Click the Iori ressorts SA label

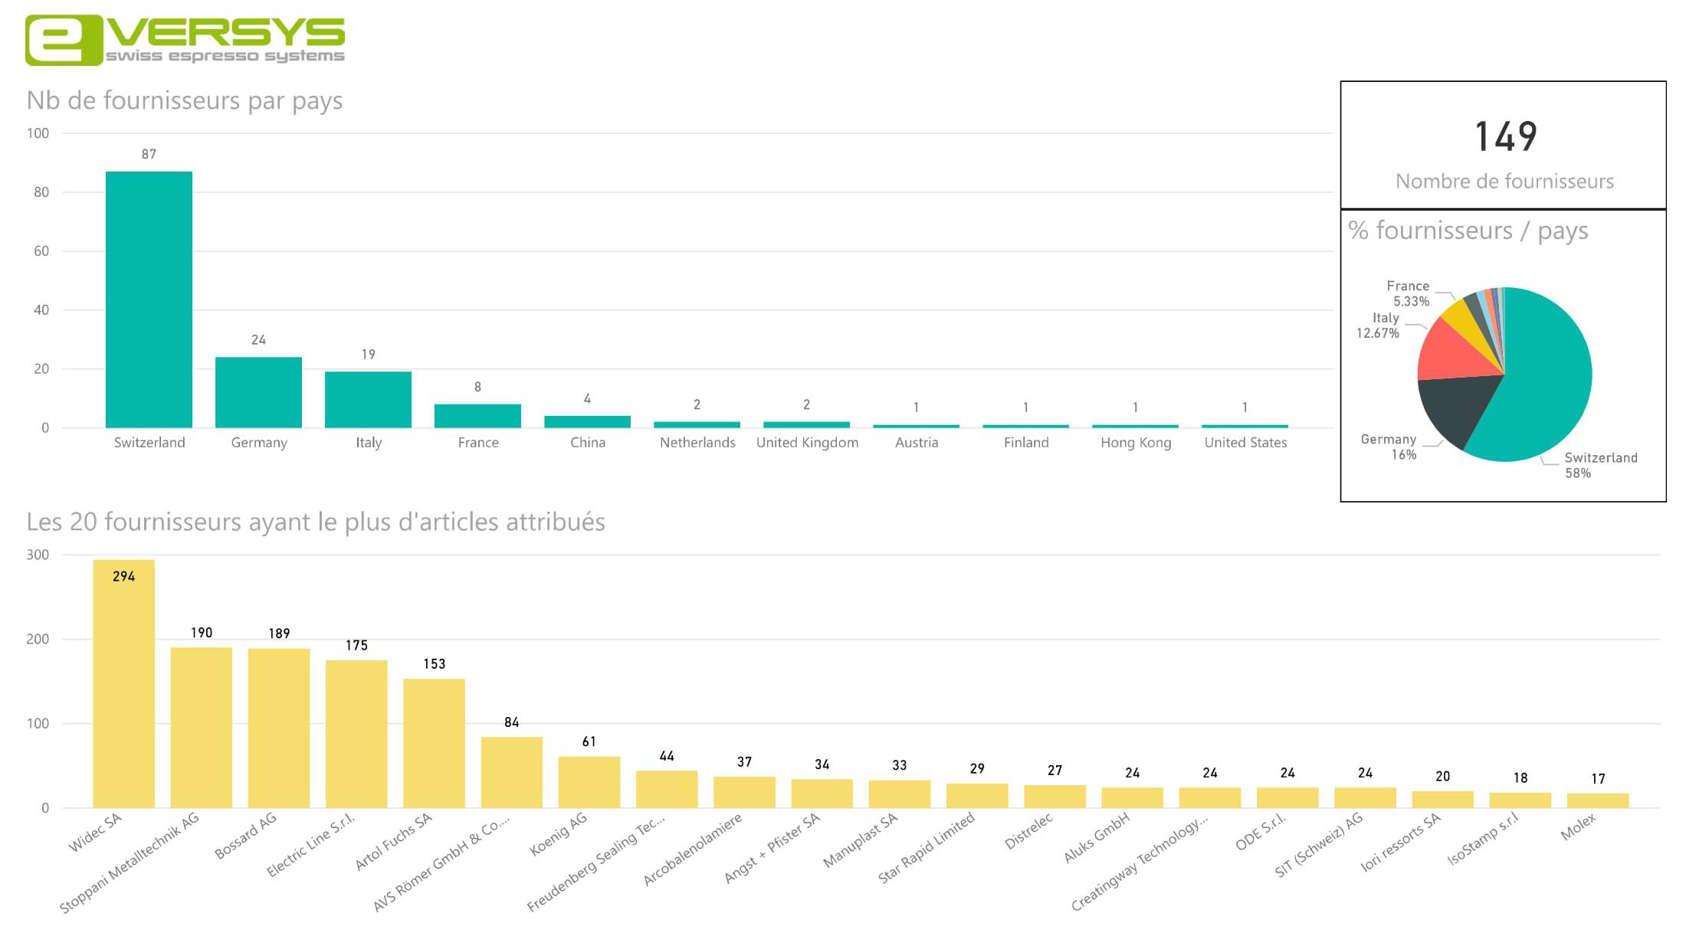pos(1401,843)
